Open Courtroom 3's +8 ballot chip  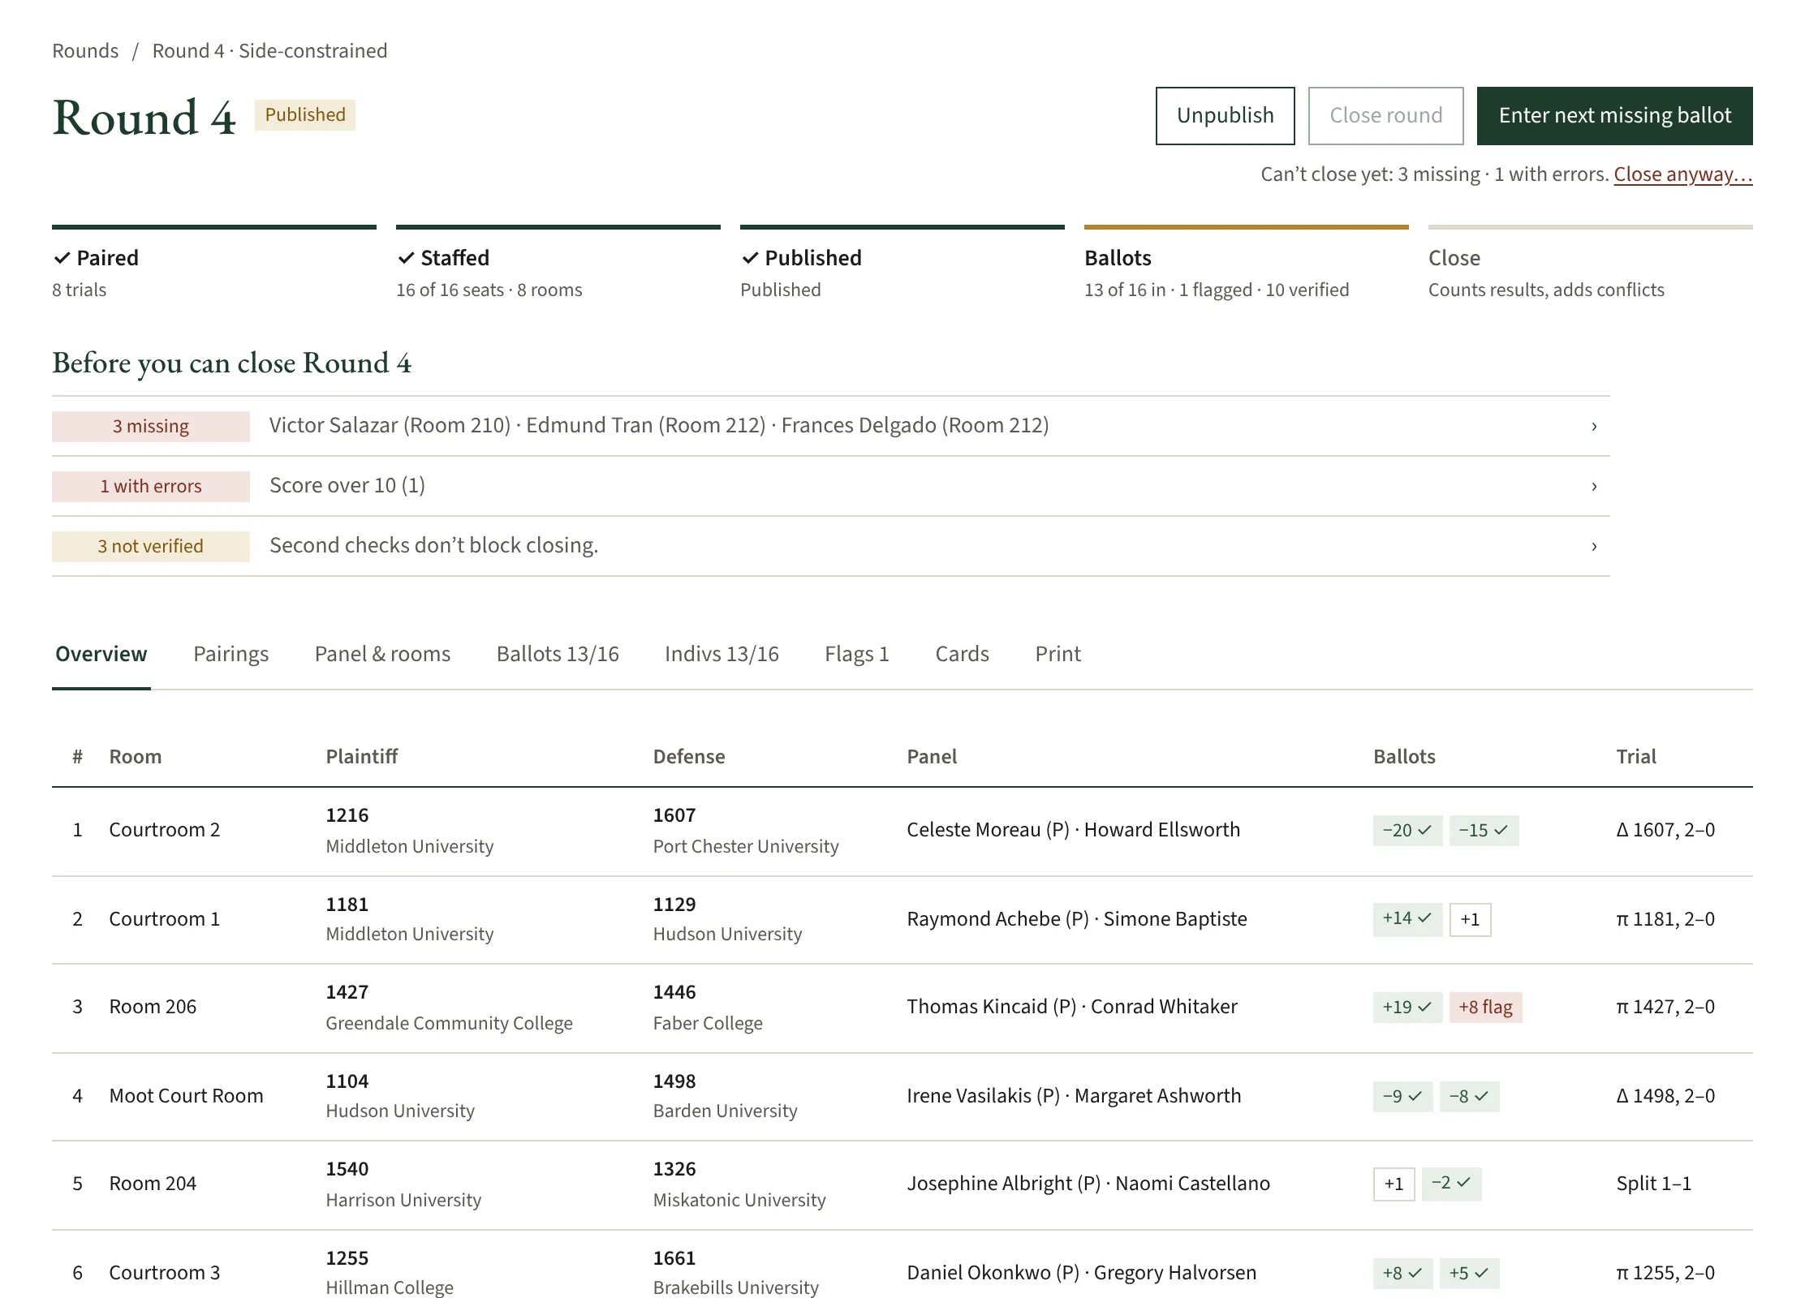[1402, 1274]
